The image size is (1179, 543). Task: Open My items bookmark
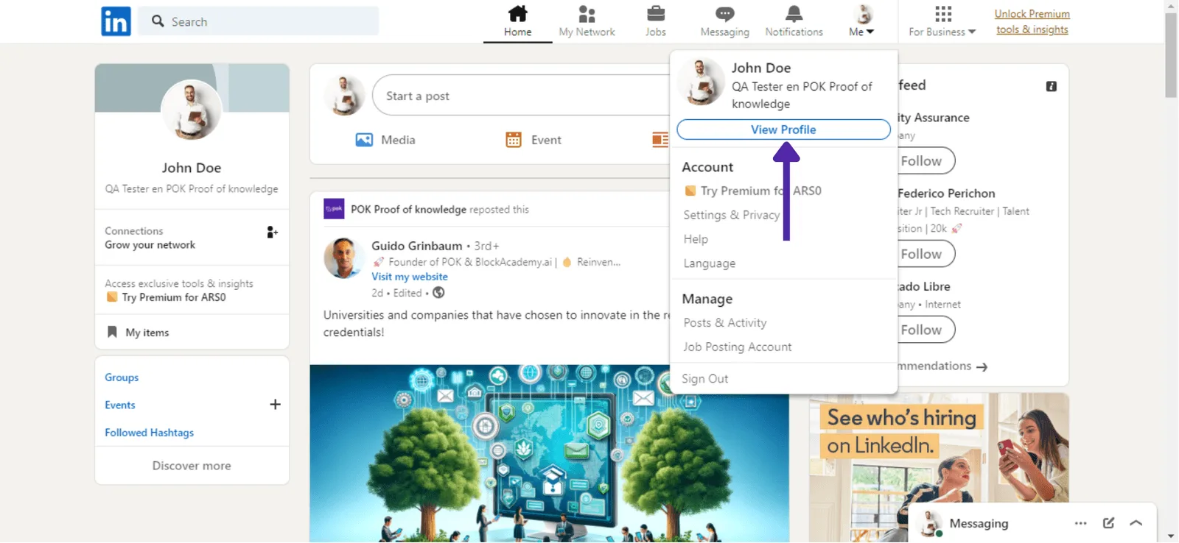(x=139, y=333)
